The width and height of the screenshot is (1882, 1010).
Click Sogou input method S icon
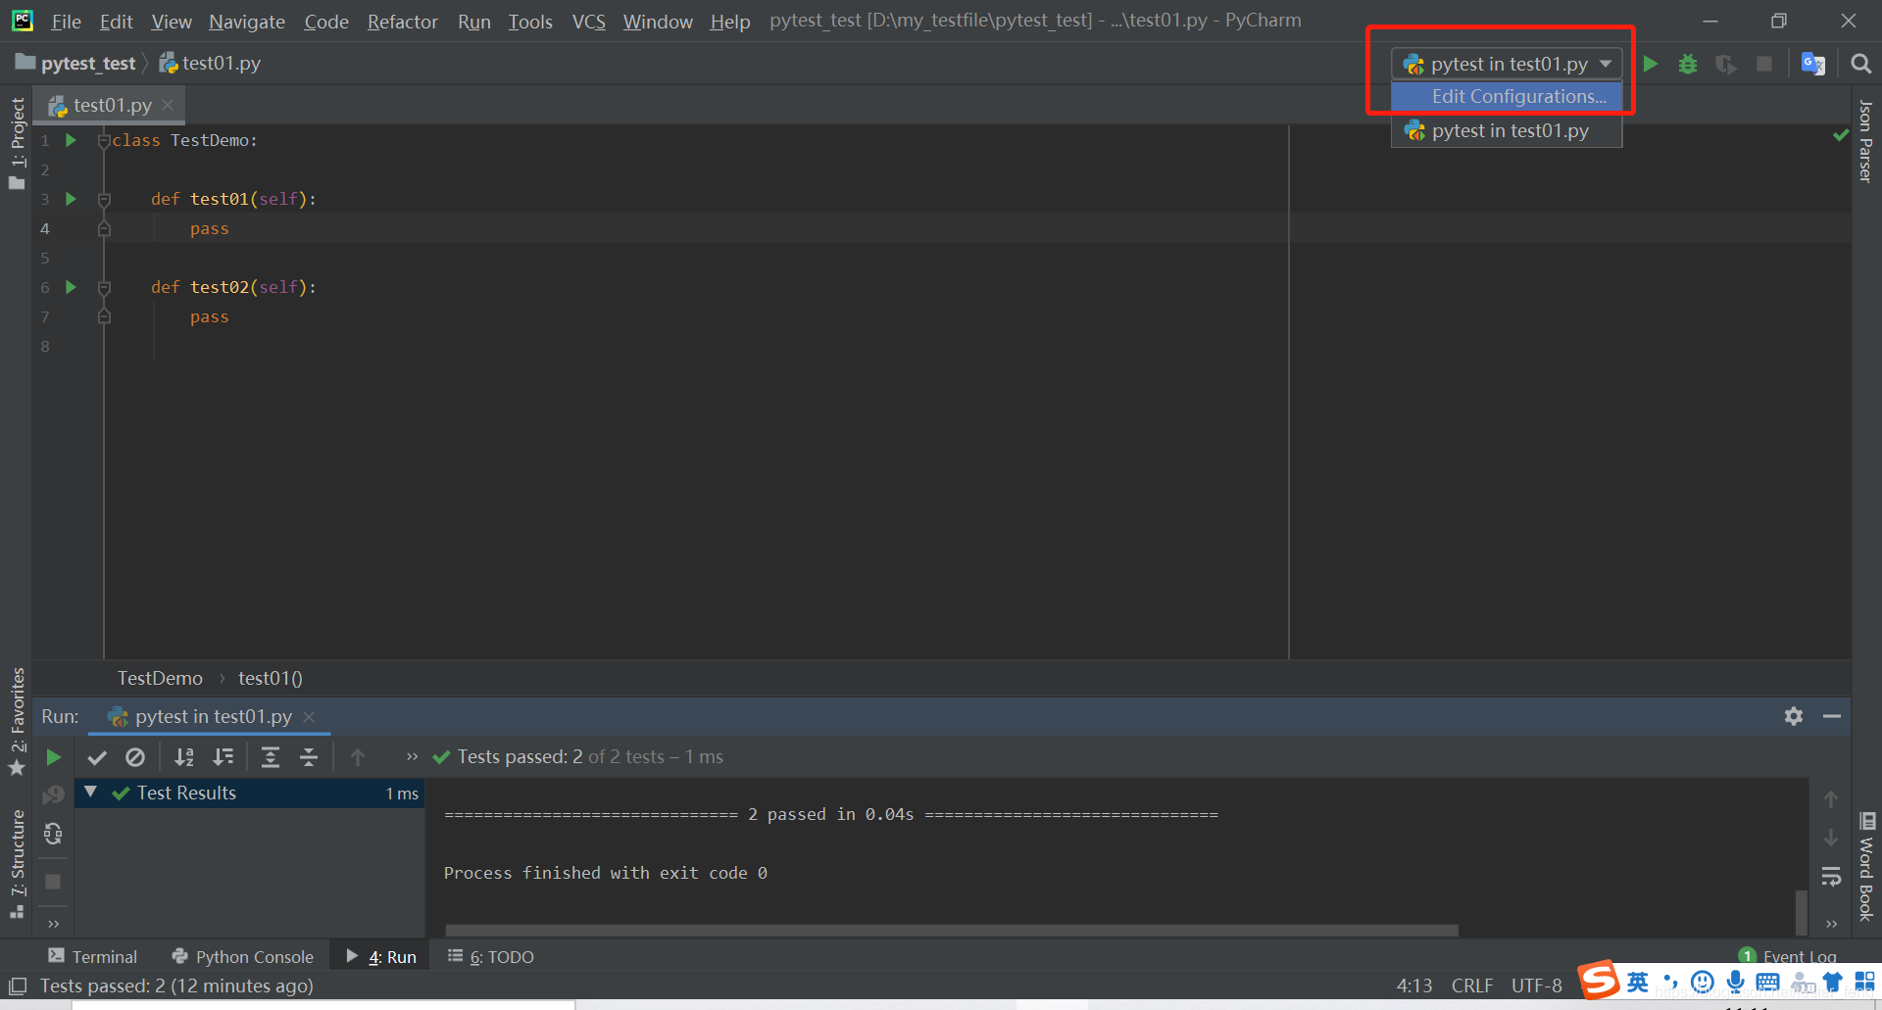coord(1600,980)
